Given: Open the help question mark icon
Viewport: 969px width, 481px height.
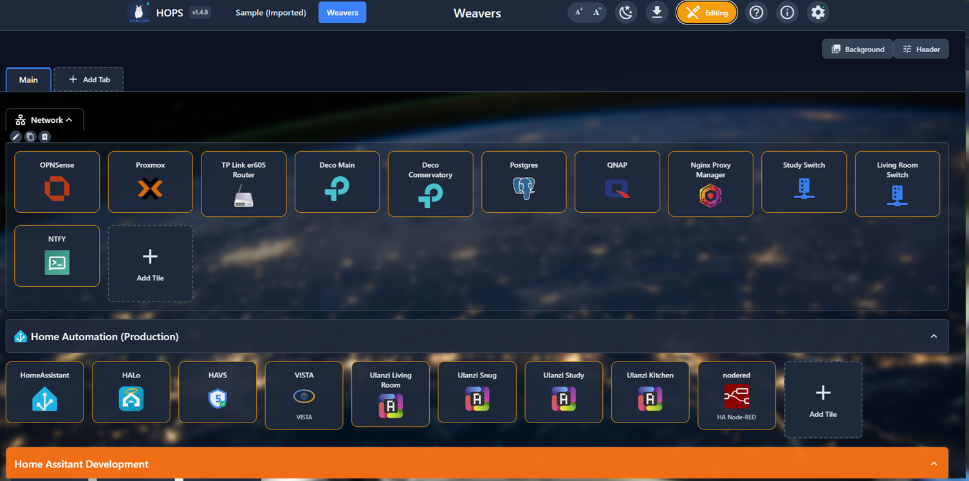Looking at the screenshot, I should click(x=756, y=12).
